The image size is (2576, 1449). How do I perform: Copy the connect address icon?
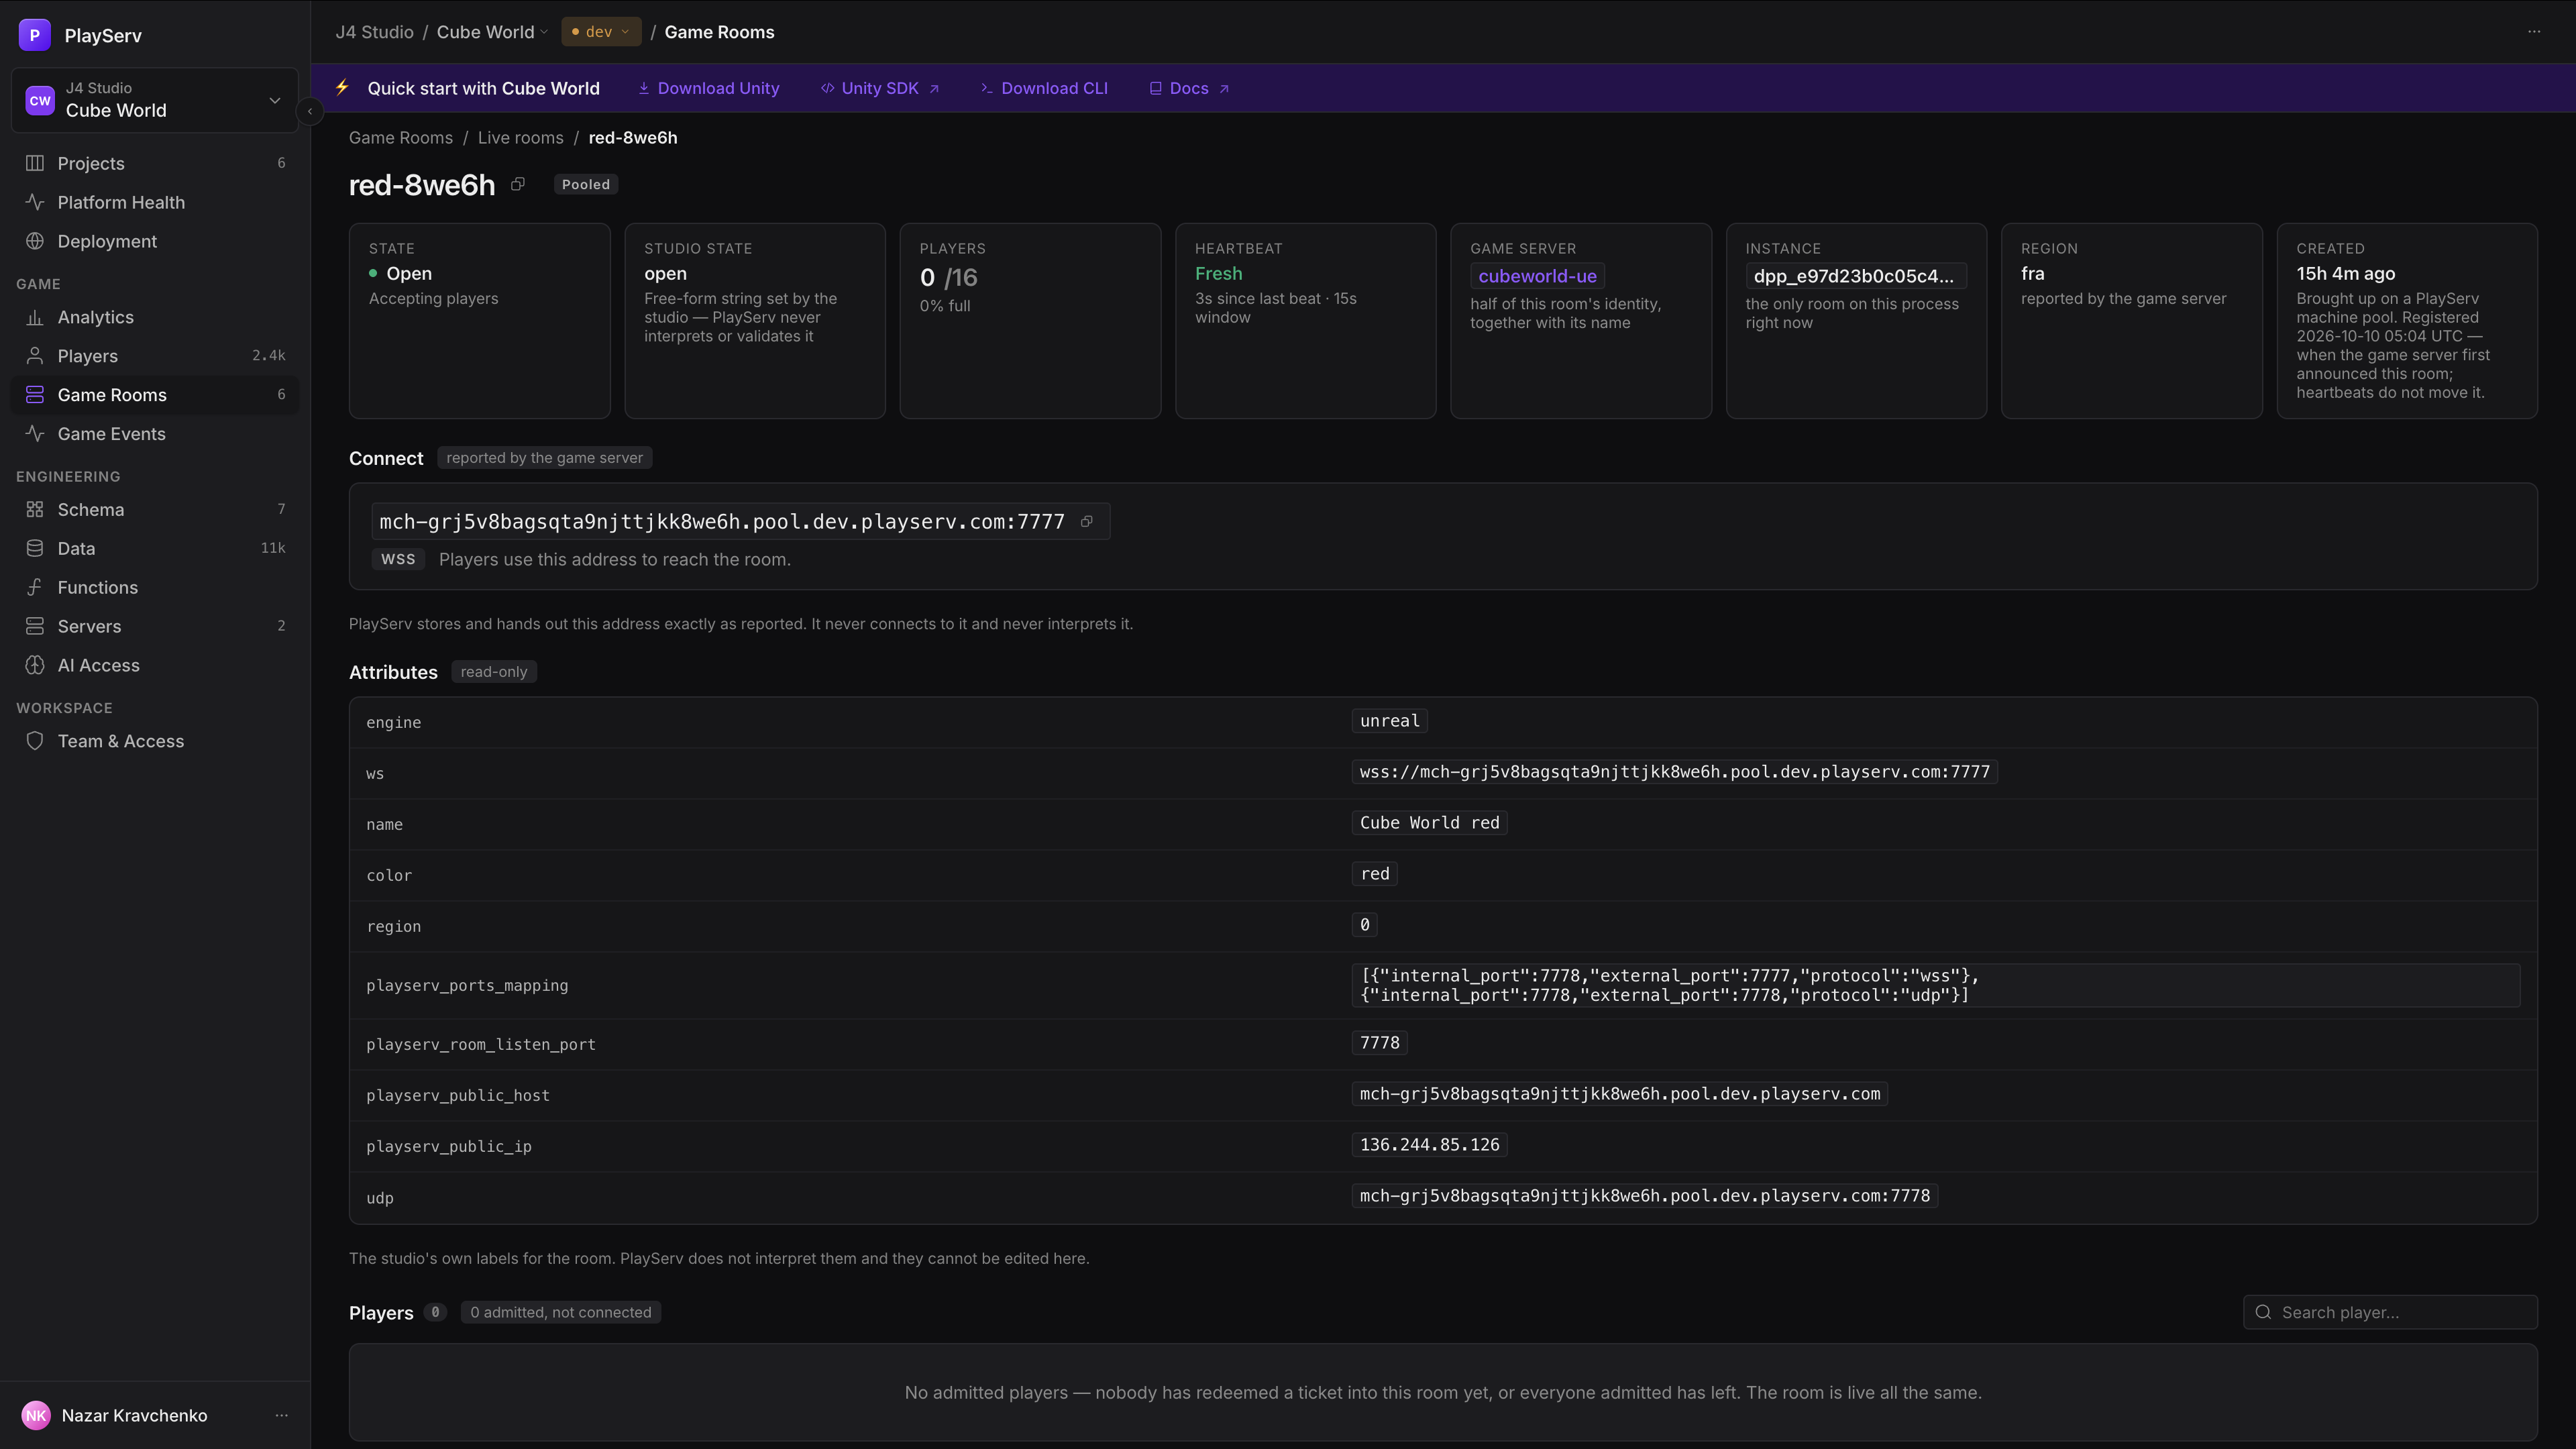point(1087,521)
